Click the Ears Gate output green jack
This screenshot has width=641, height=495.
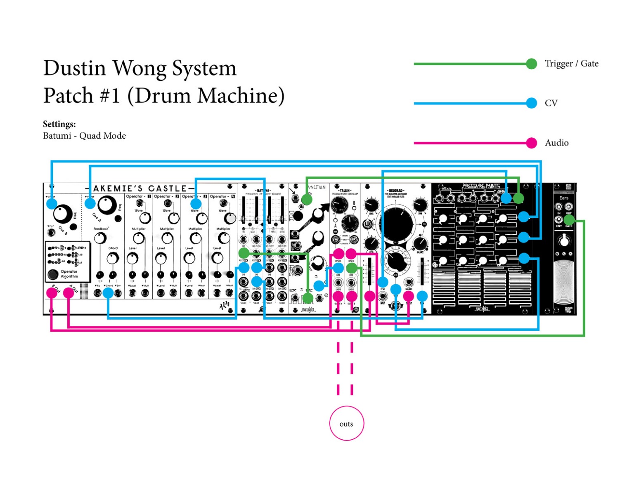(x=569, y=220)
